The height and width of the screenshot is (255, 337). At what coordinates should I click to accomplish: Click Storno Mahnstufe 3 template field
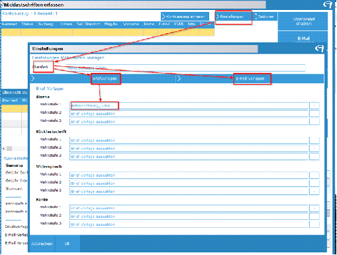pos(189,122)
